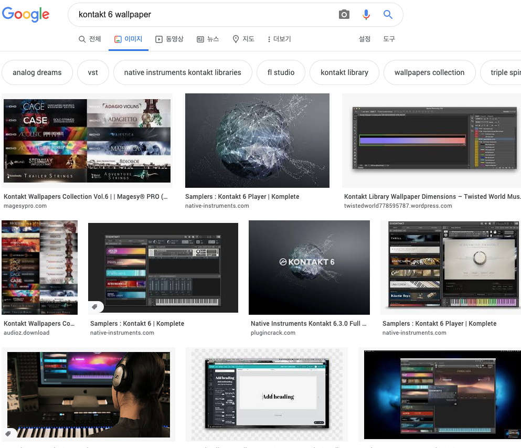Select the 'triple spiral' filter chip
This screenshot has height=448, width=521.
click(x=502, y=72)
